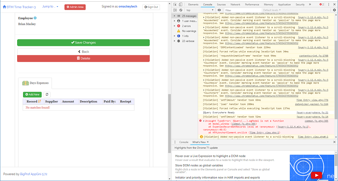
Task: Switch to Security panel
Action: [300, 4]
